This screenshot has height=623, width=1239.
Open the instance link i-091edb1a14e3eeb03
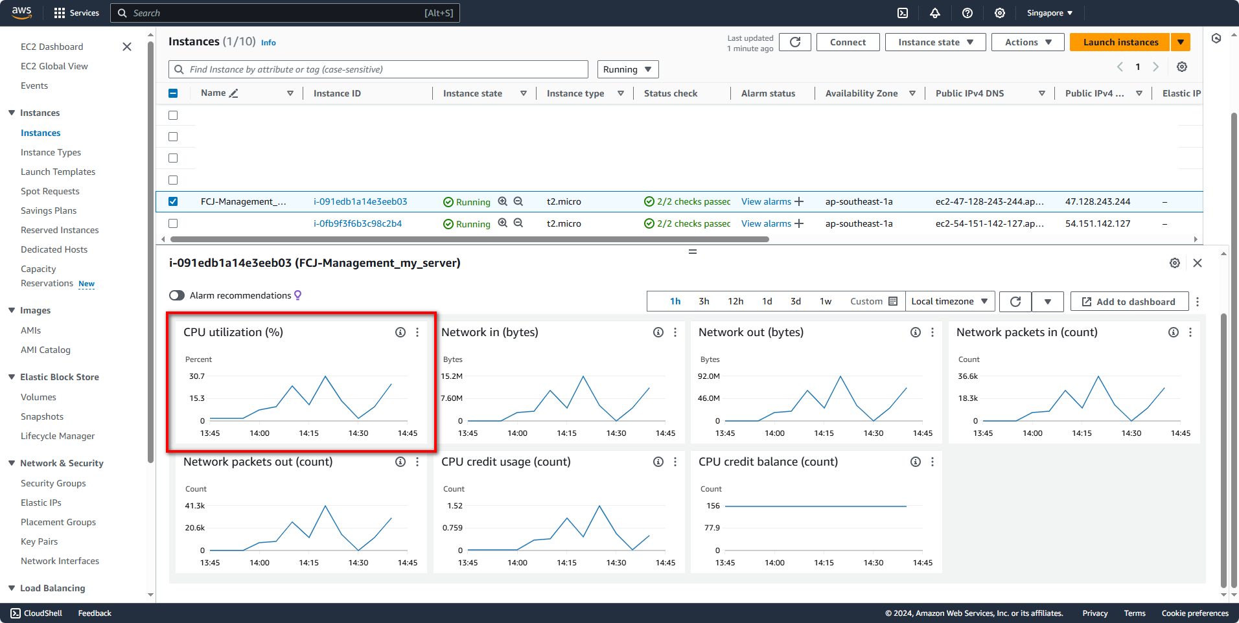(x=359, y=201)
